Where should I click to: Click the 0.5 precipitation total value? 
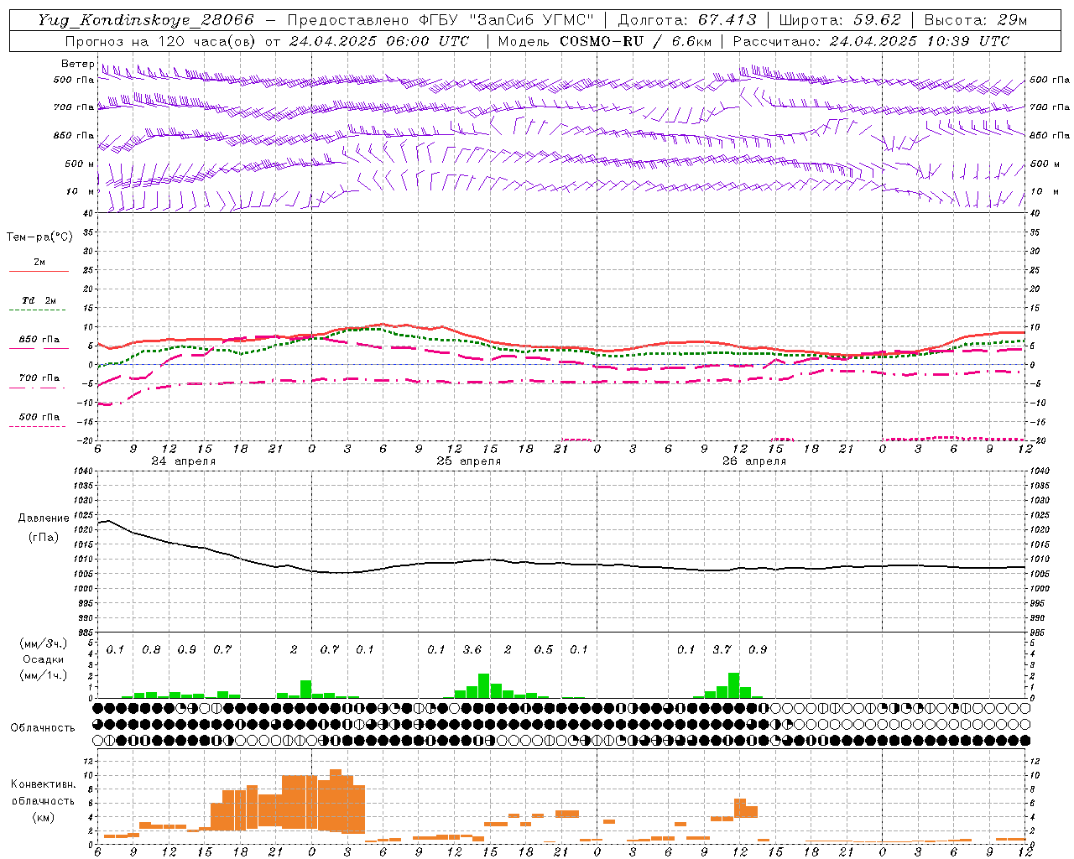[544, 649]
